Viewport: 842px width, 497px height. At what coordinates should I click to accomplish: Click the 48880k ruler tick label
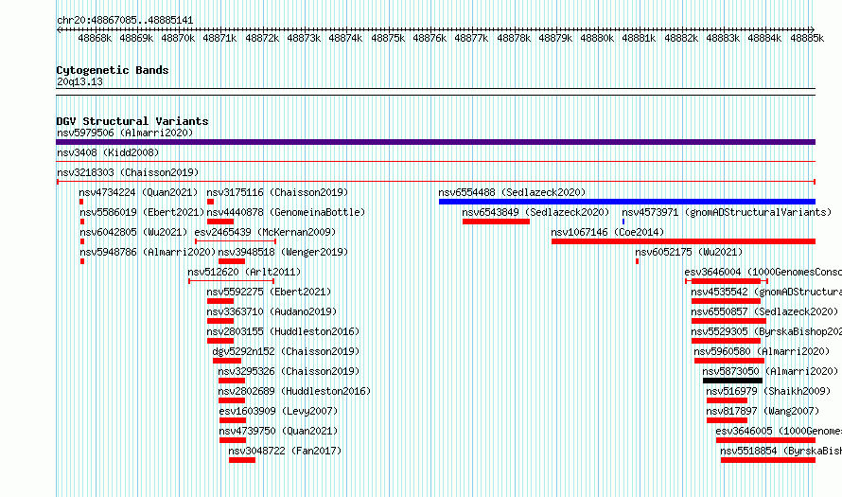click(597, 38)
